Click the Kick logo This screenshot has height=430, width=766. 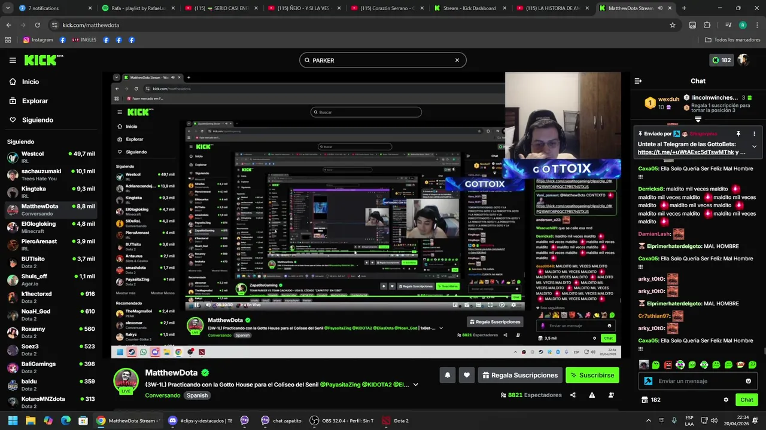pyautogui.click(x=44, y=60)
